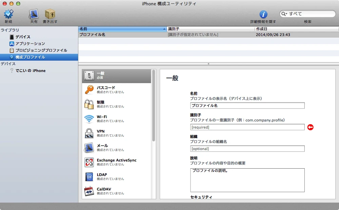Click the 名前 field containing プロファイル名
Image resolution: width=339 pixels, height=210 pixels.
(x=247, y=106)
